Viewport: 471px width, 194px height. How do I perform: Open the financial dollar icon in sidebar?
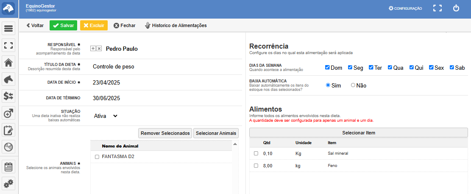[9, 96]
